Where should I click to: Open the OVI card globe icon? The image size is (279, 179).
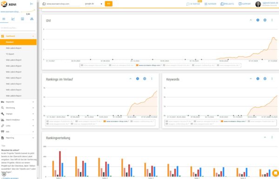coord(265,20)
